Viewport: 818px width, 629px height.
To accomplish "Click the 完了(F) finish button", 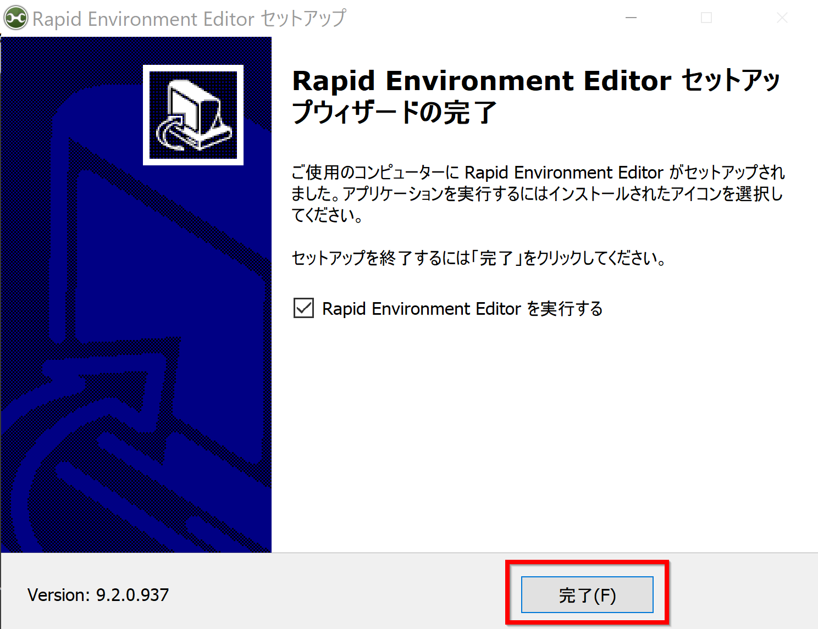I will pyautogui.click(x=587, y=594).
